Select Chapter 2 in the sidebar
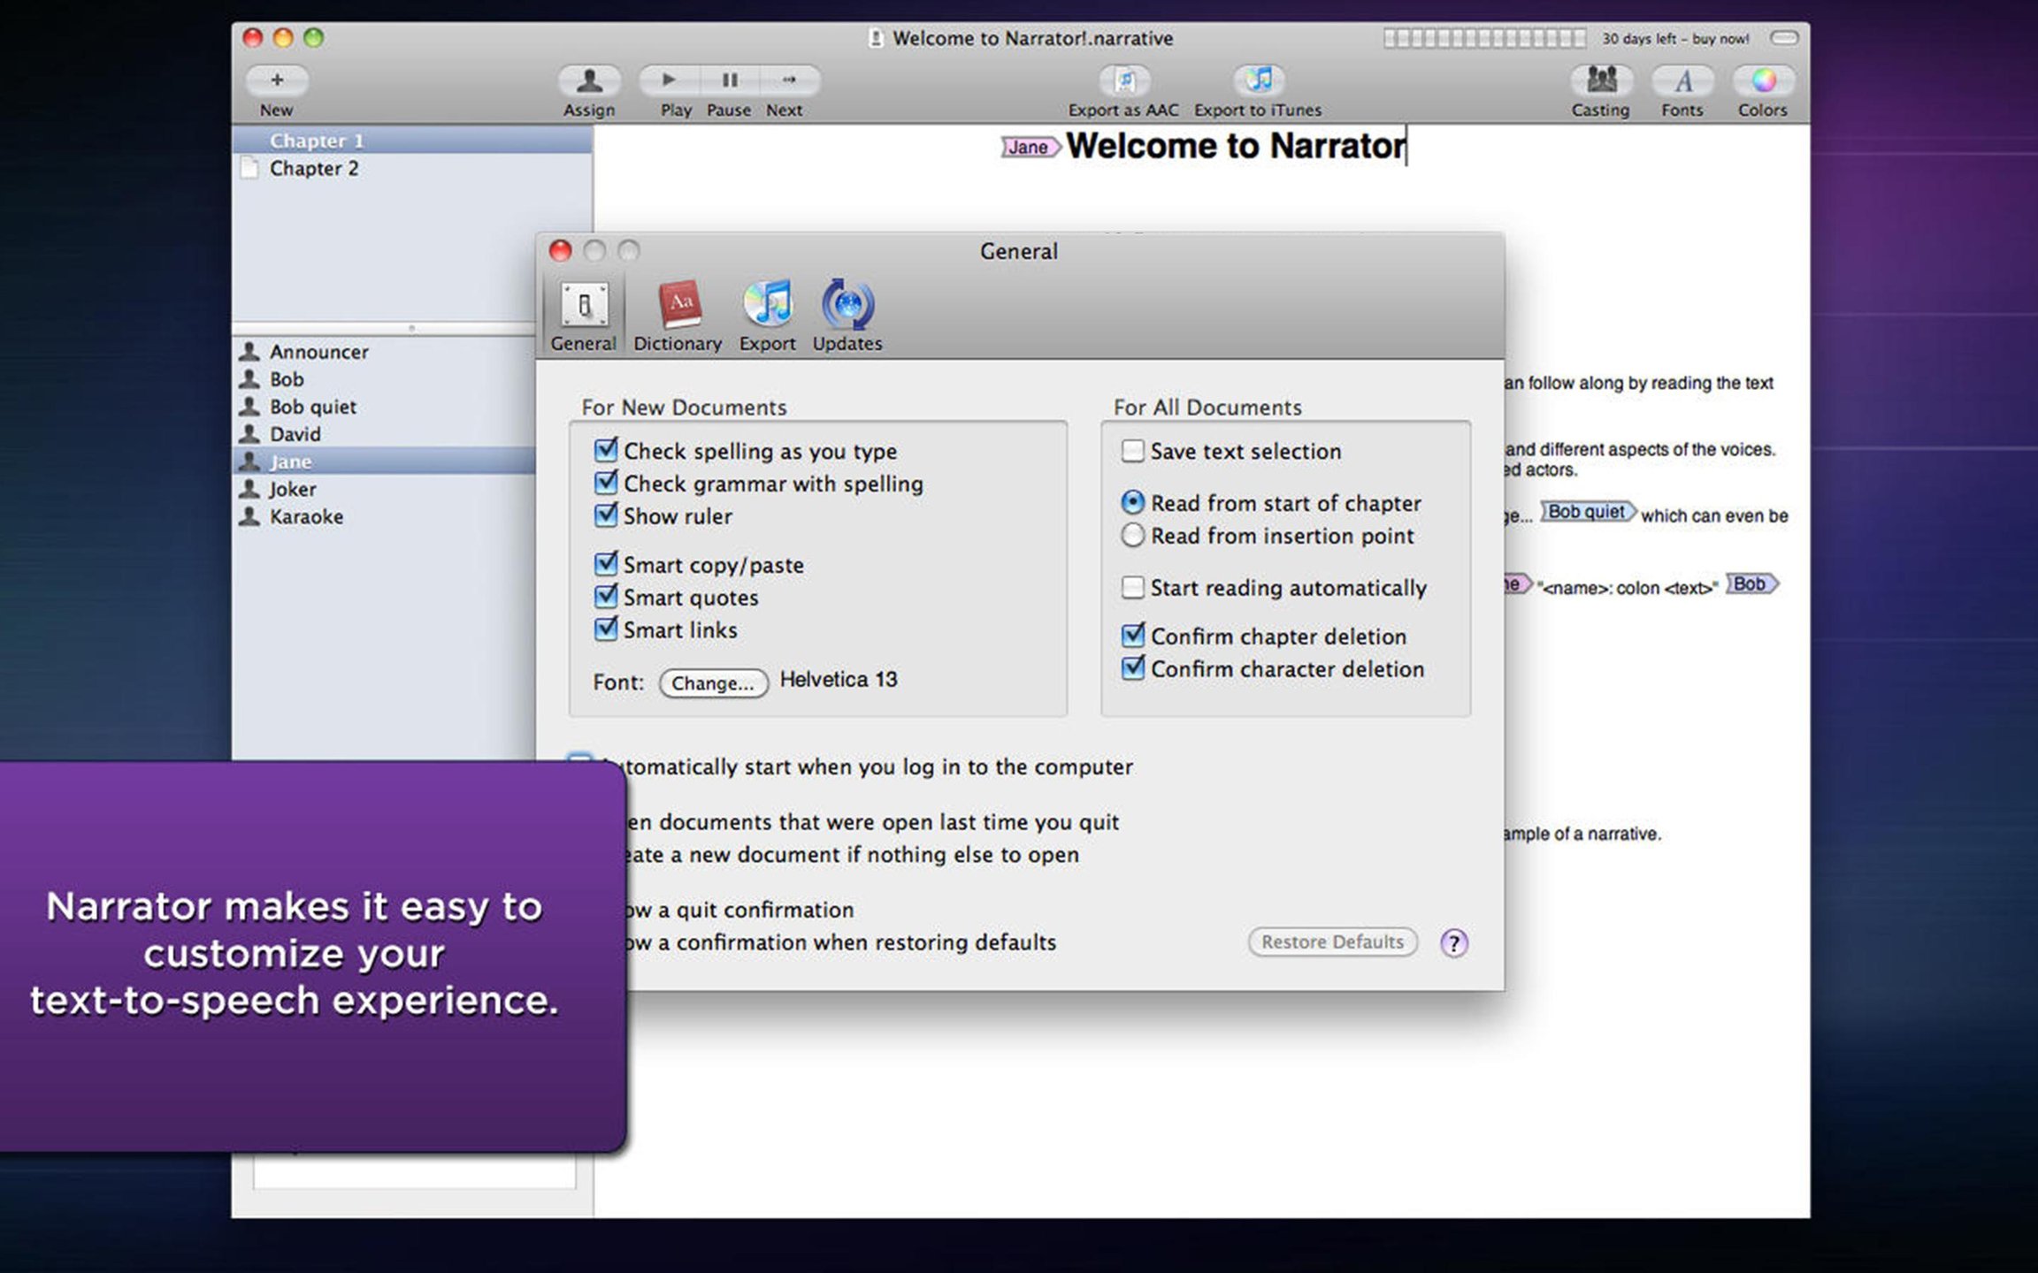This screenshot has width=2038, height=1273. [412, 168]
